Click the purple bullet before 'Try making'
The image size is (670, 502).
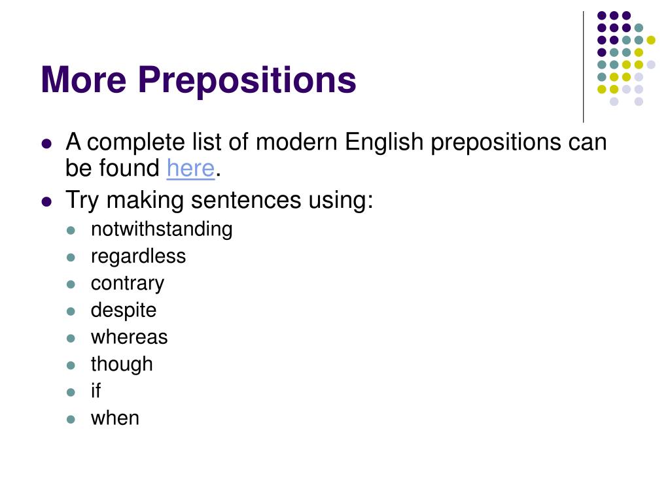click(x=46, y=201)
